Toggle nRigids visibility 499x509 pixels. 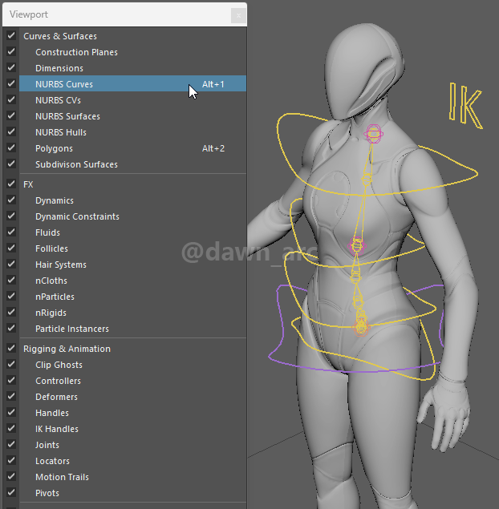[x=11, y=312]
